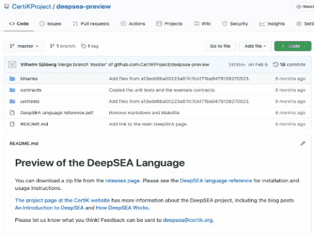Viewport: 314px width, 235px height.
Task: Click the clock icon beside 18 commits
Action: point(276,65)
